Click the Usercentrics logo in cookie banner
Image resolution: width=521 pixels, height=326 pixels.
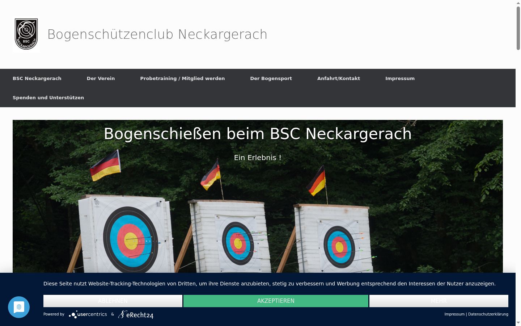88,314
